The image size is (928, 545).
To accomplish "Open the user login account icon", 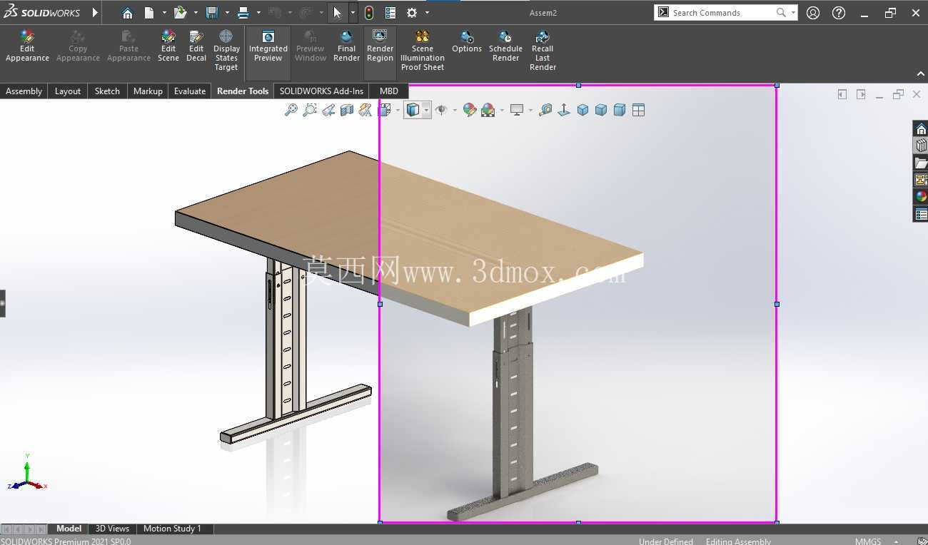I will (x=813, y=13).
